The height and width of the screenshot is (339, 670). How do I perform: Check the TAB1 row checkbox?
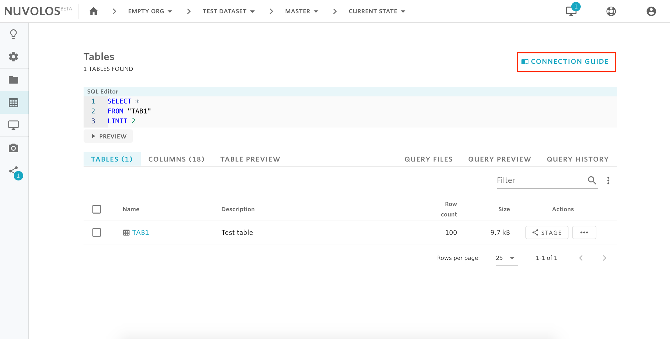click(x=97, y=232)
